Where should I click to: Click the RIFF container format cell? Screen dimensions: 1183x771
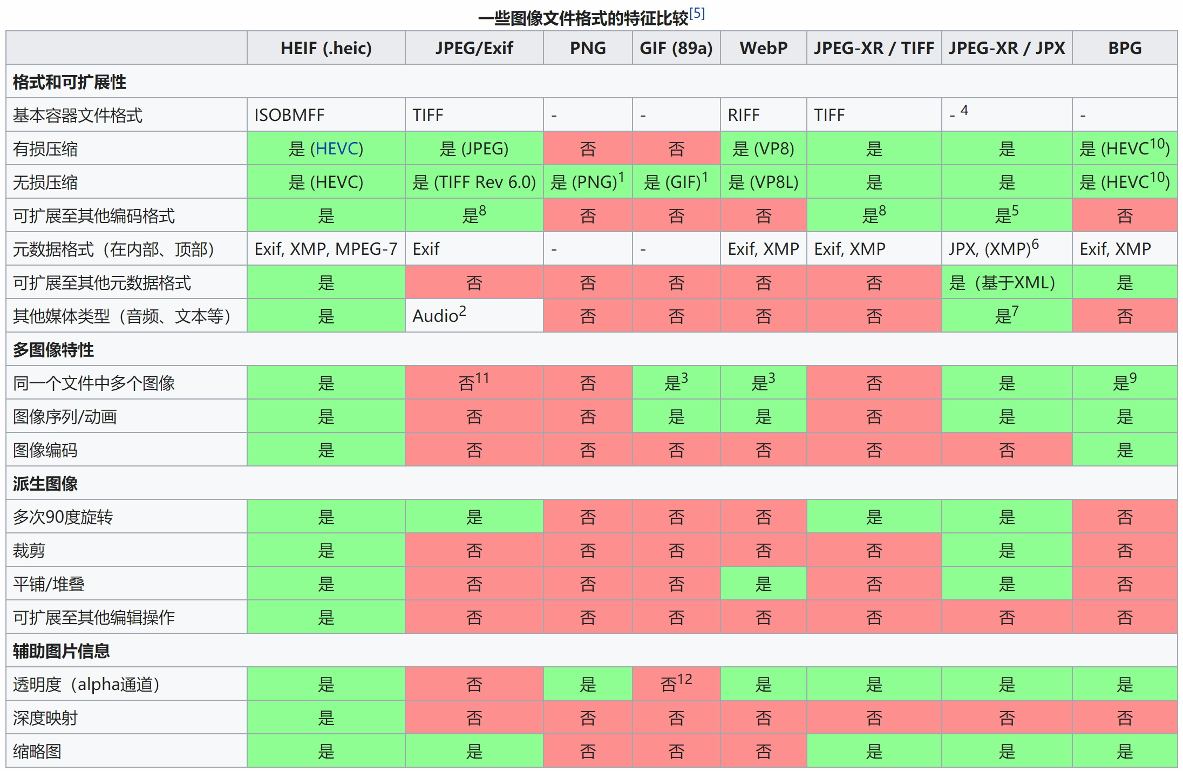click(743, 115)
